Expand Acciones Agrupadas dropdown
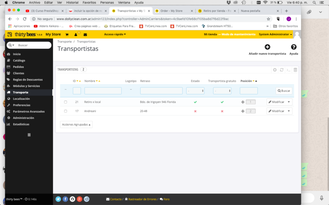Image resolution: width=329 pixels, height=205 pixels. click(x=76, y=125)
